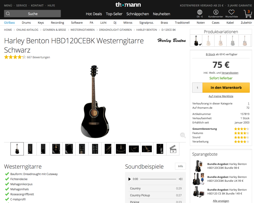Click the magnifier zoom icon on product image
This screenshot has width=254, height=203.
coord(183,135)
